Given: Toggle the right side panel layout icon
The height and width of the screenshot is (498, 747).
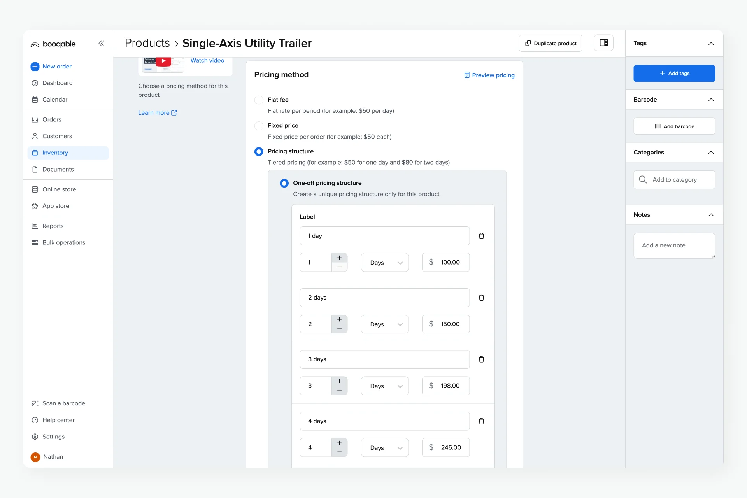Looking at the screenshot, I should pyautogui.click(x=603, y=43).
